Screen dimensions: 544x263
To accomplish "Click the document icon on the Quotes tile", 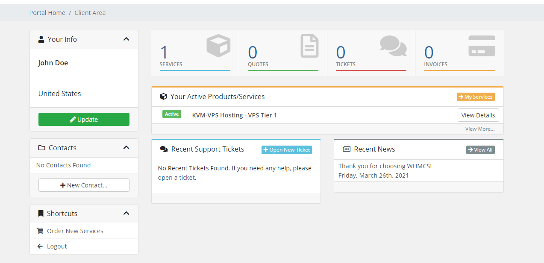I will pos(309,46).
